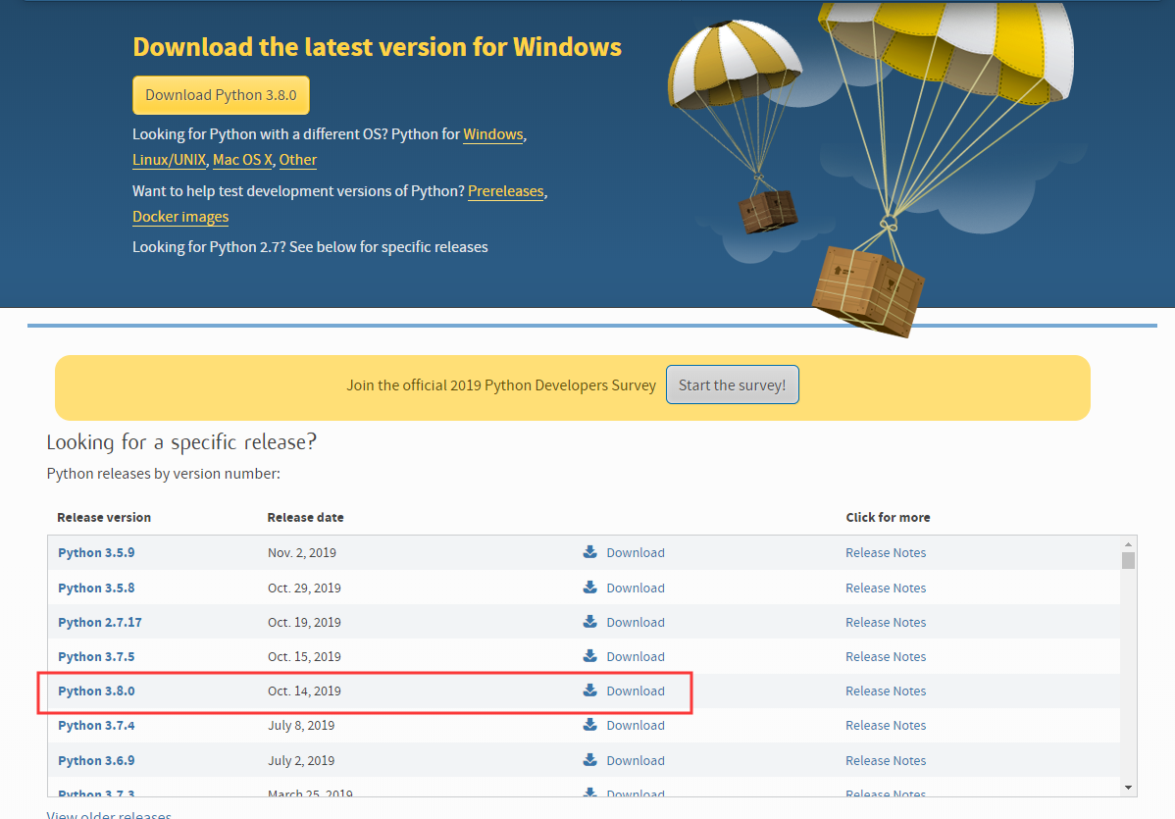The image size is (1175, 819).
Task: Open Python 3.8.0 release link
Action: [96, 691]
